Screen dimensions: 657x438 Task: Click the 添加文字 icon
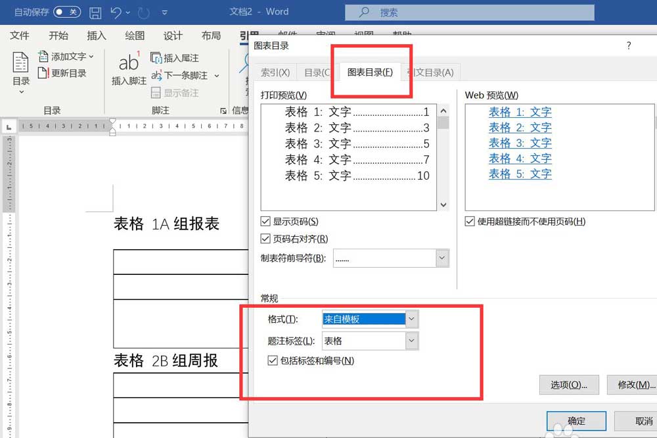43,56
